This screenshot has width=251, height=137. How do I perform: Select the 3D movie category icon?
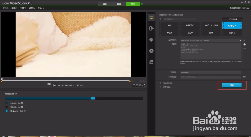tap(151, 62)
